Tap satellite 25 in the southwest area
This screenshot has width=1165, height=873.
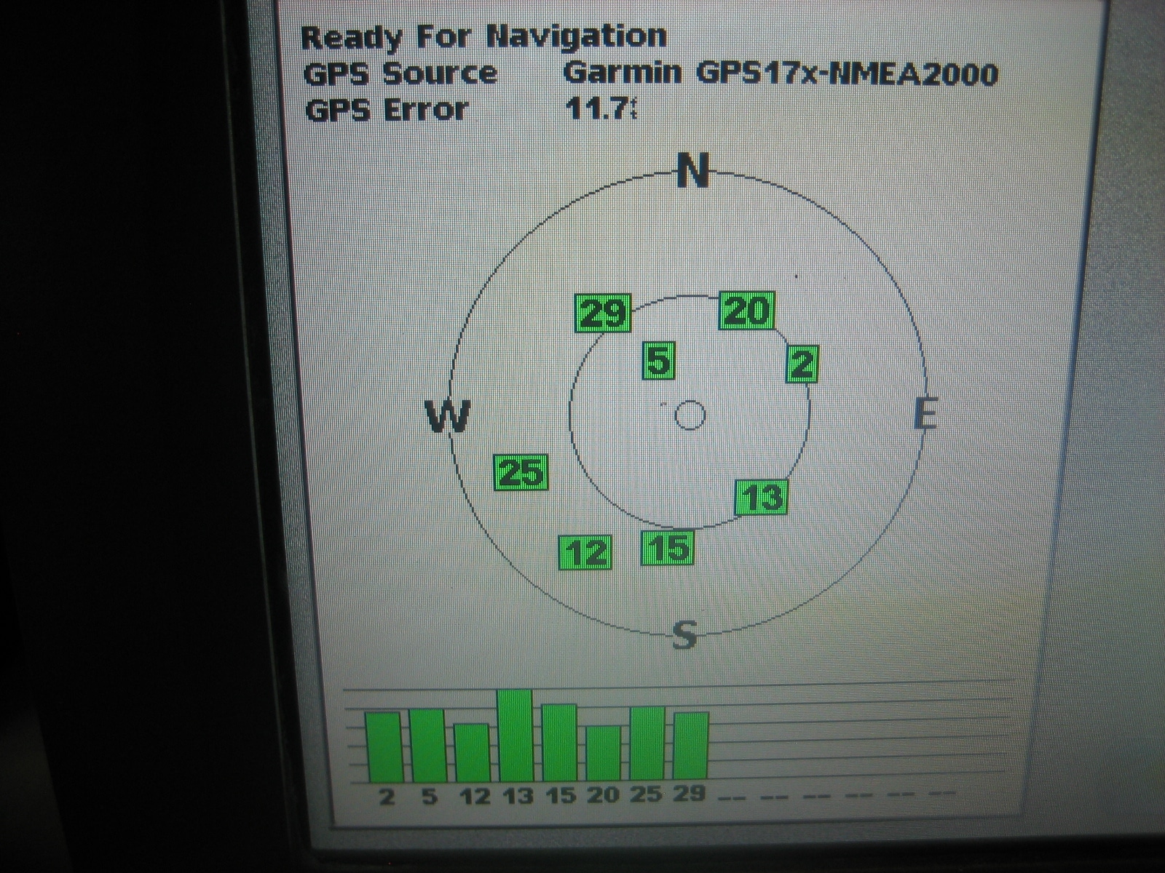coord(520,471)
